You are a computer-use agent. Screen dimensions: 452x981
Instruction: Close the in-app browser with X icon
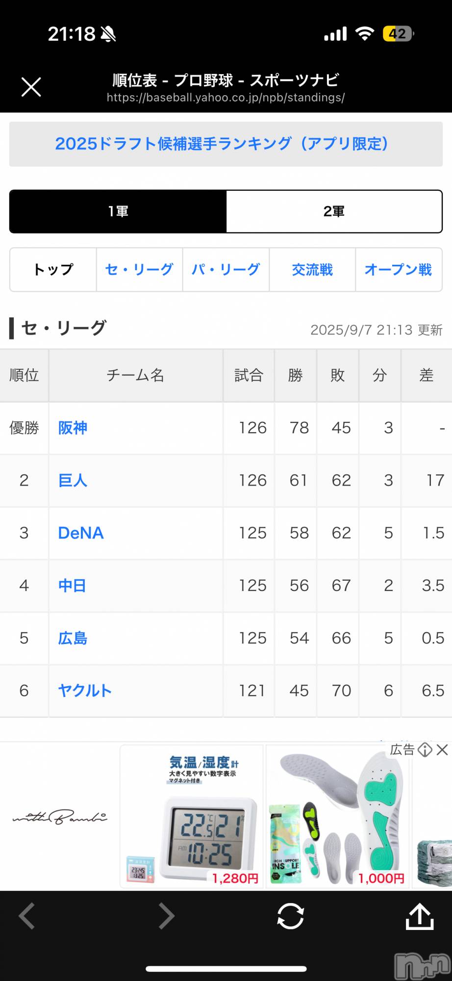click(x=31, y=87)
